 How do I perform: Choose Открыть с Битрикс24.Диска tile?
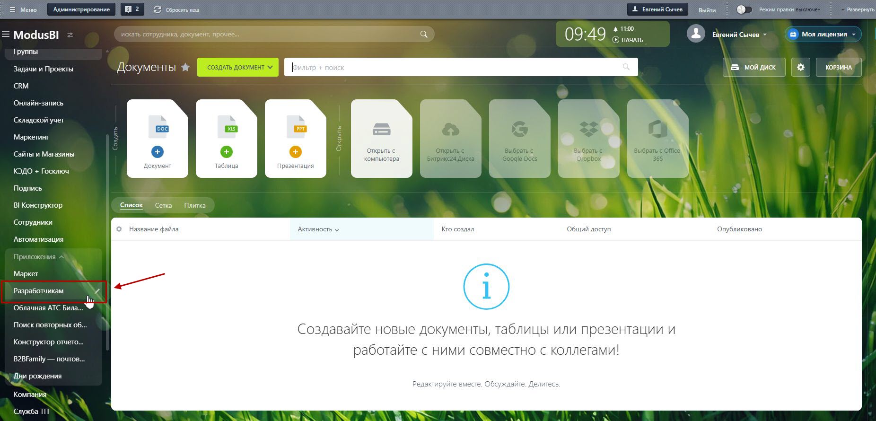(451, 139)
